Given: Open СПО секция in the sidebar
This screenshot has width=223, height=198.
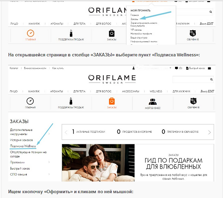Looking at the screenshot, I should tap(18, 174).
